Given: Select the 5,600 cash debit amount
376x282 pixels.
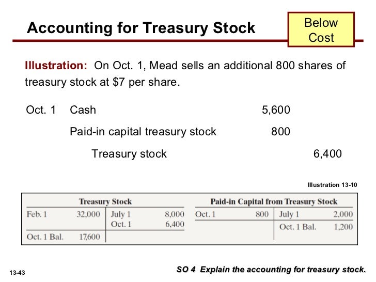Looking at the screenshot, I should tap(276, 109).
